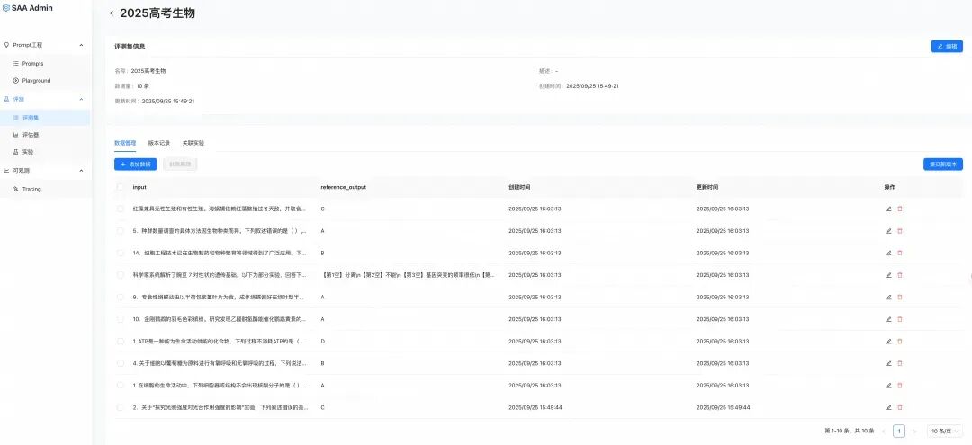Click the timestamp 2025/09/25 15:49:44 under 创建时间
Viewport: 972px width, 445px height.
coord(535,407)
